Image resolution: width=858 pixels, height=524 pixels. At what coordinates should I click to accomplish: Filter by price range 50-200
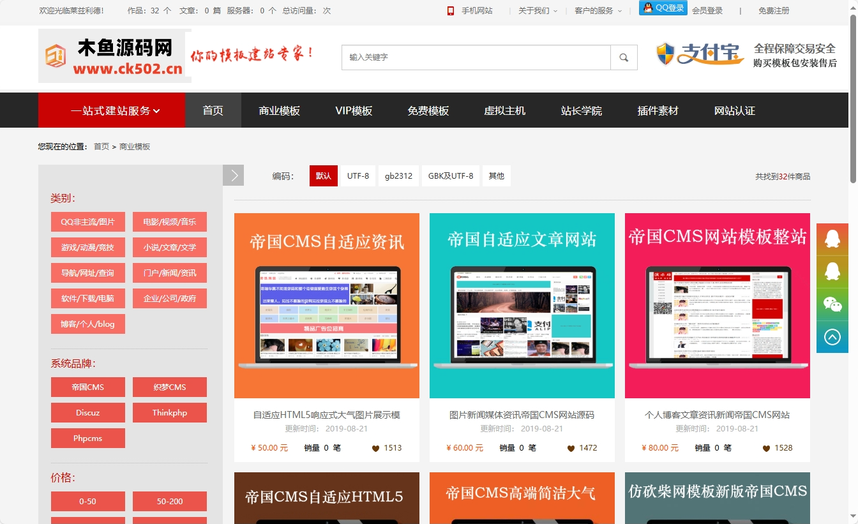tap(170, 502)
